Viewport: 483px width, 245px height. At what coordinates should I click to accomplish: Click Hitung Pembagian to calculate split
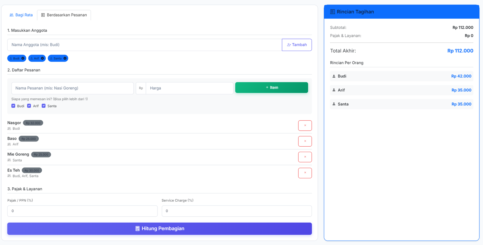pos(159,229)
